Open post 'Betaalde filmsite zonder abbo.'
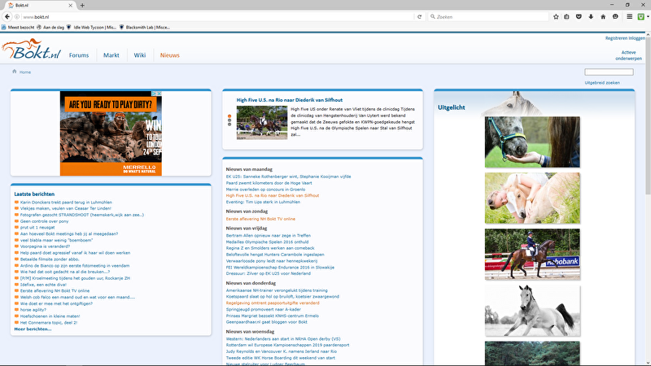Viewport: 651px width, 366px height. coord(50,259)
